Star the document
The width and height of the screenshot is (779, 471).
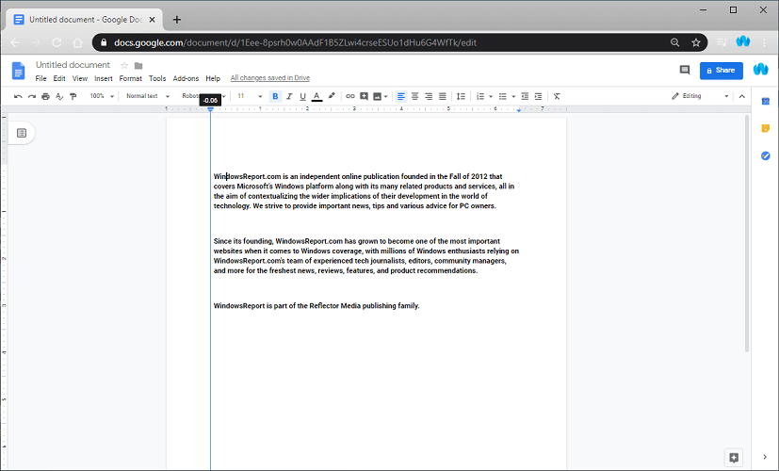coord(124,66)
